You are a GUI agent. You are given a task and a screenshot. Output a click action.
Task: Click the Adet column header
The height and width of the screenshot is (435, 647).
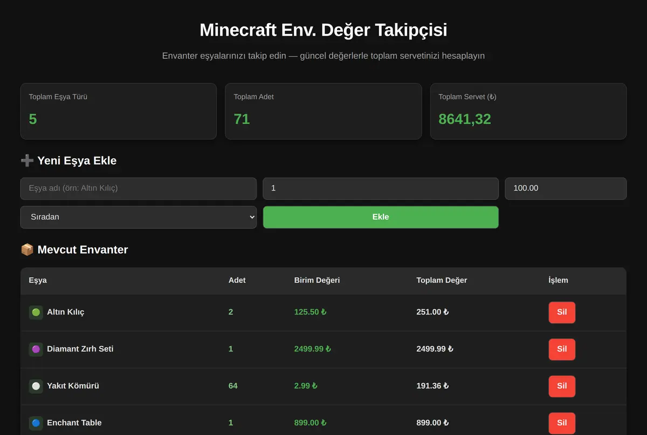pos(237,280)
